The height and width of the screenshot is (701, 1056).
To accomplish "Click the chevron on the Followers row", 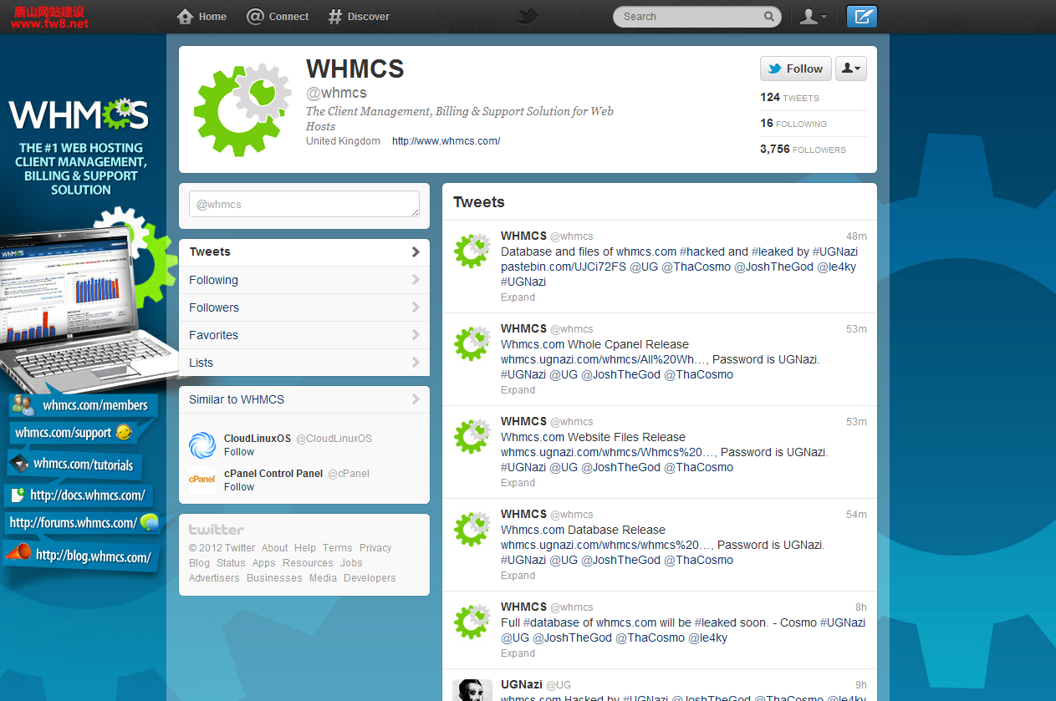I will [x=416, y=307].
